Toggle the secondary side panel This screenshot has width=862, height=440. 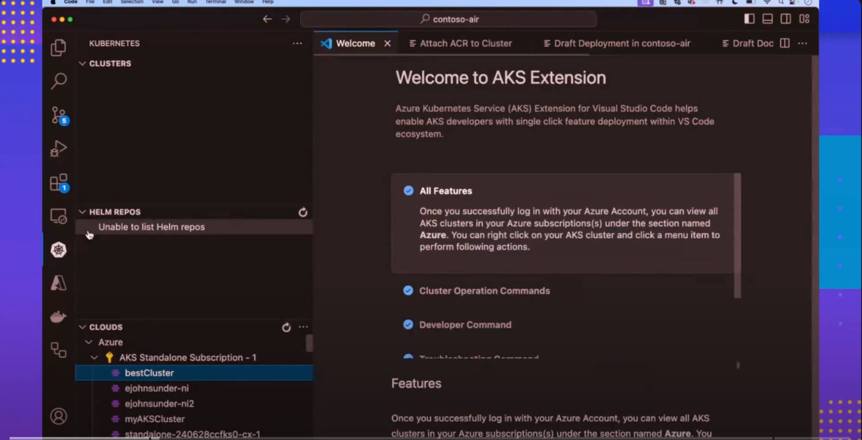(x=786, y=19)
